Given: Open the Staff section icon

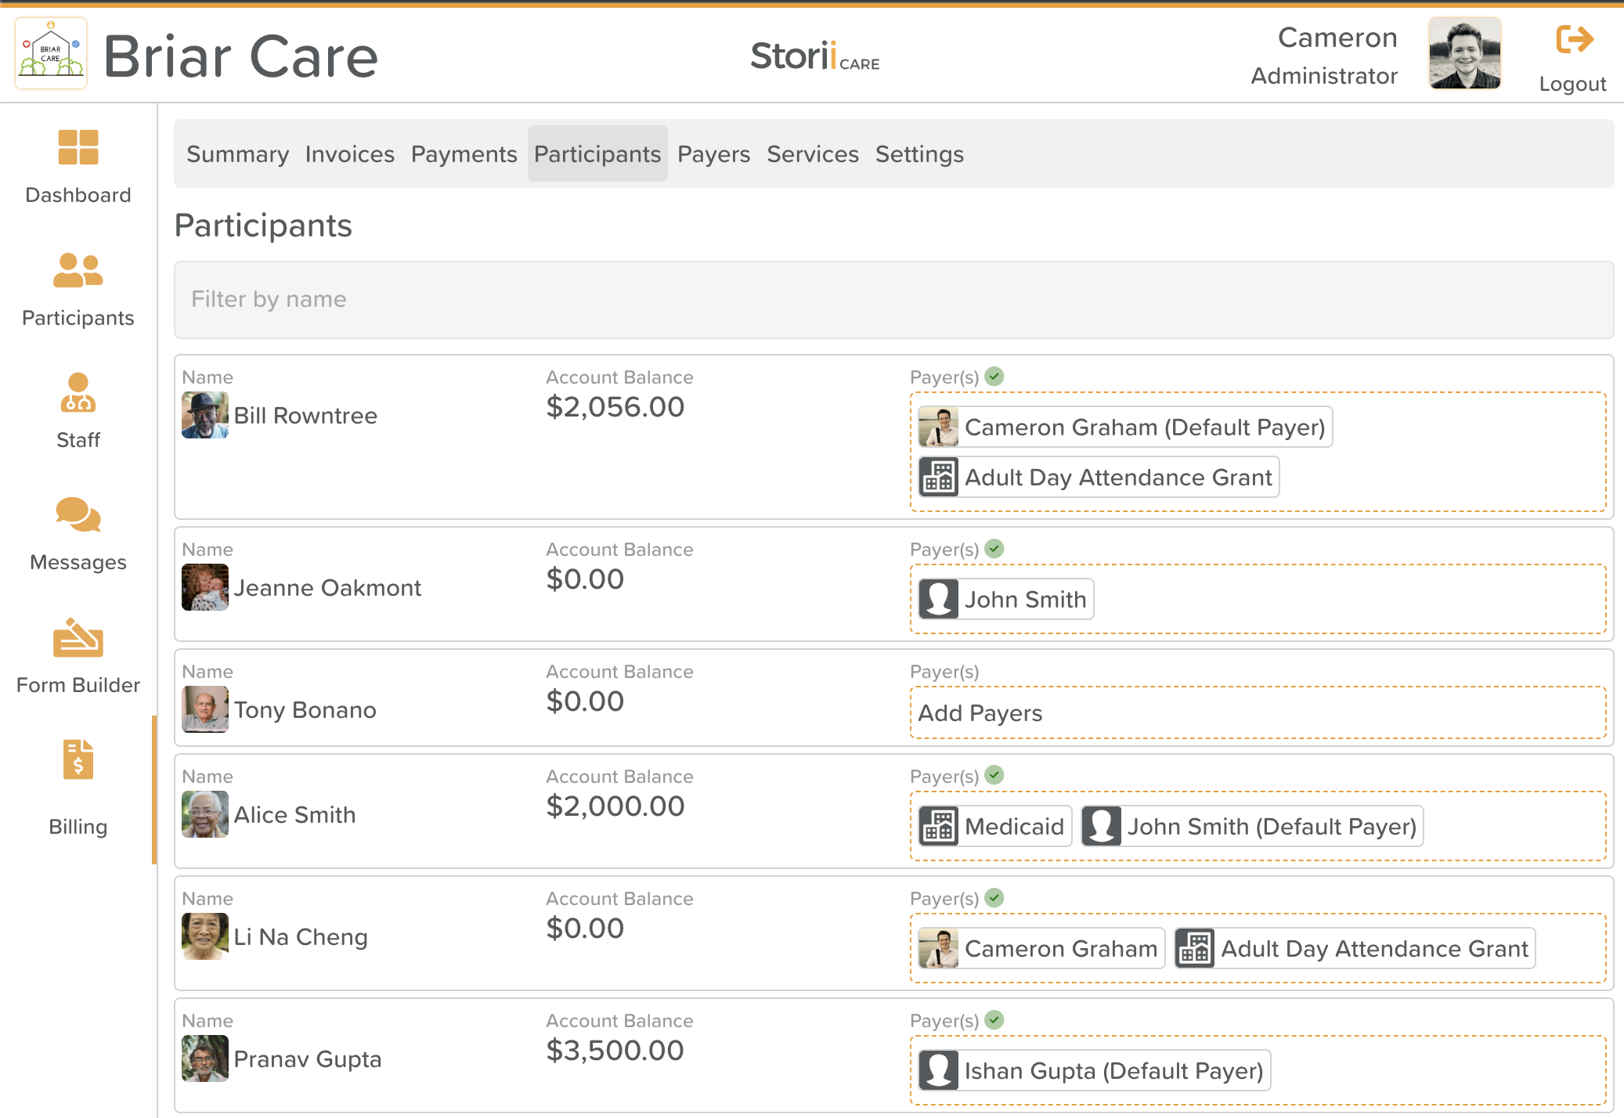Looking at the screenshot, I should click(x=78, y=393).
